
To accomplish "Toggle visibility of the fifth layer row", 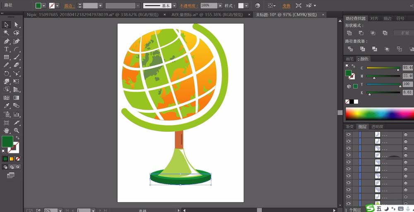I will click(x=349, y=162).
